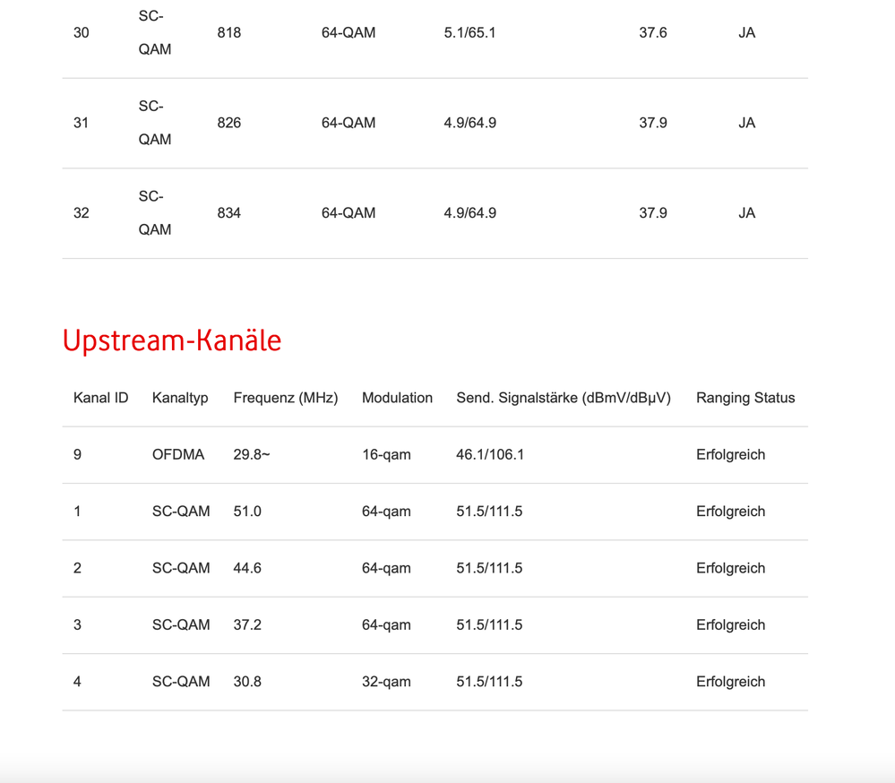Image resolution: width=895 pixels, height=783 pixels.
Task: Select the Frequenz (MHz) column header
Action: 286,398
